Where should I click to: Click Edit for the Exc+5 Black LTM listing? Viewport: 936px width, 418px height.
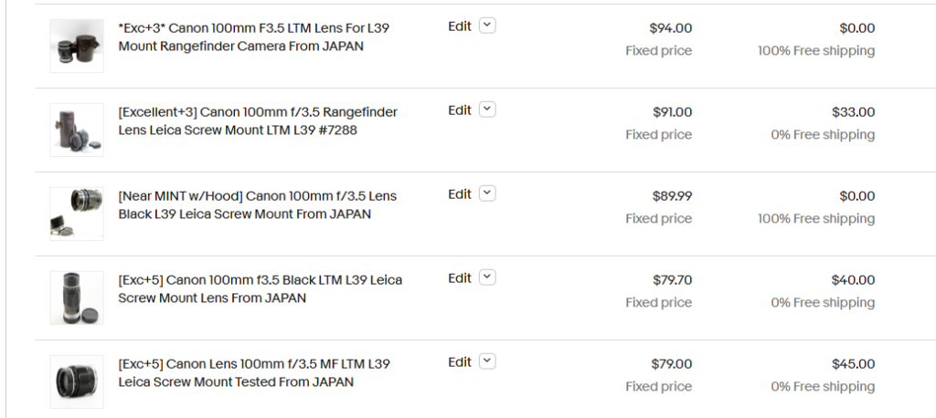(x=460, y=278)
